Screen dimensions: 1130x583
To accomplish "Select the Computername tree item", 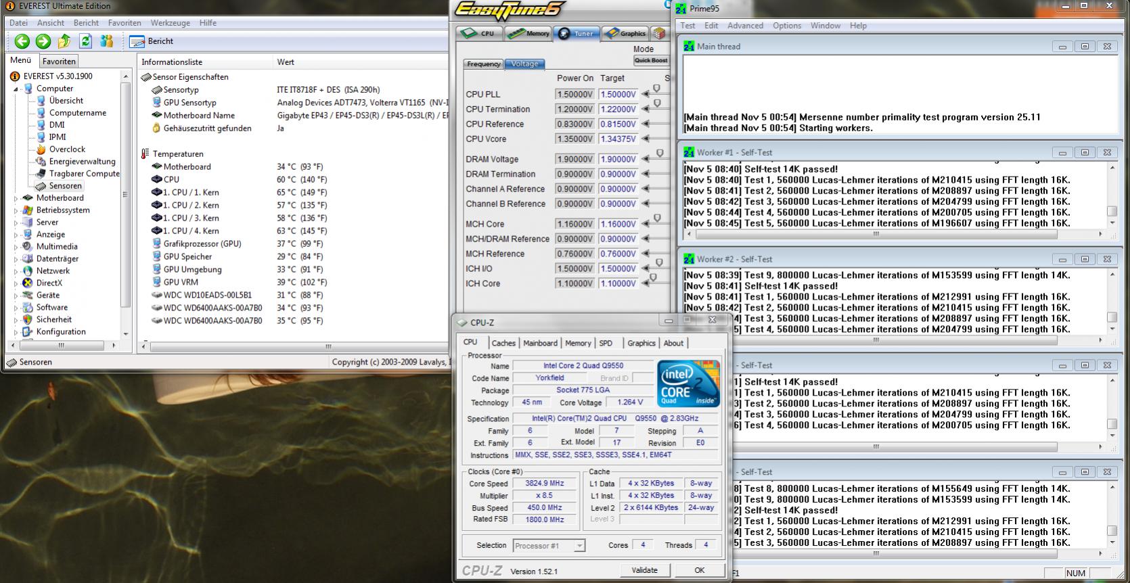I will (78, 112).
